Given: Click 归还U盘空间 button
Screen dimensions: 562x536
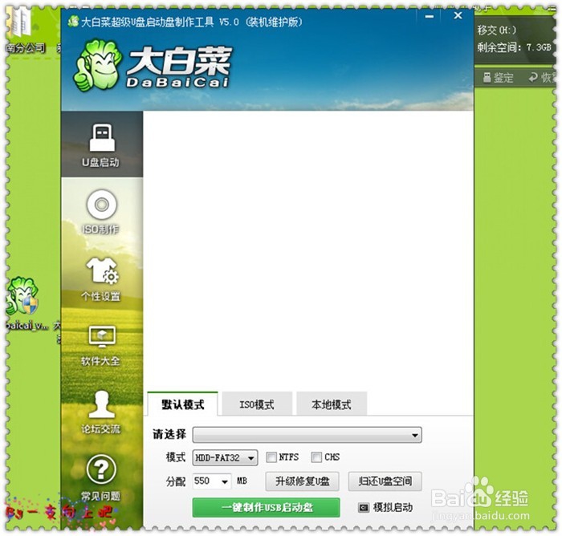Looking at the screenshot, I should pos(385,481).
